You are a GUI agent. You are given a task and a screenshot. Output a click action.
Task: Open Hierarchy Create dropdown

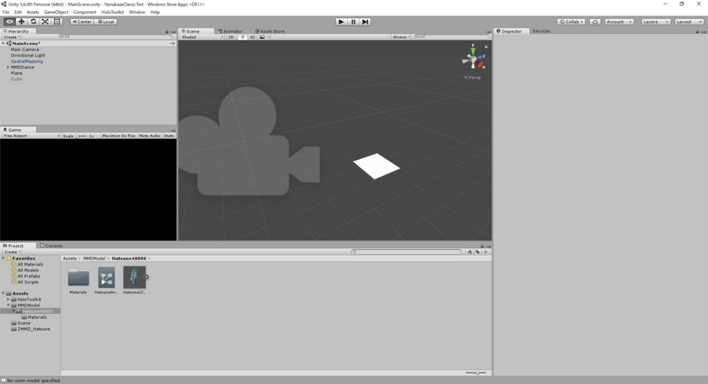[x=12, y=37]
